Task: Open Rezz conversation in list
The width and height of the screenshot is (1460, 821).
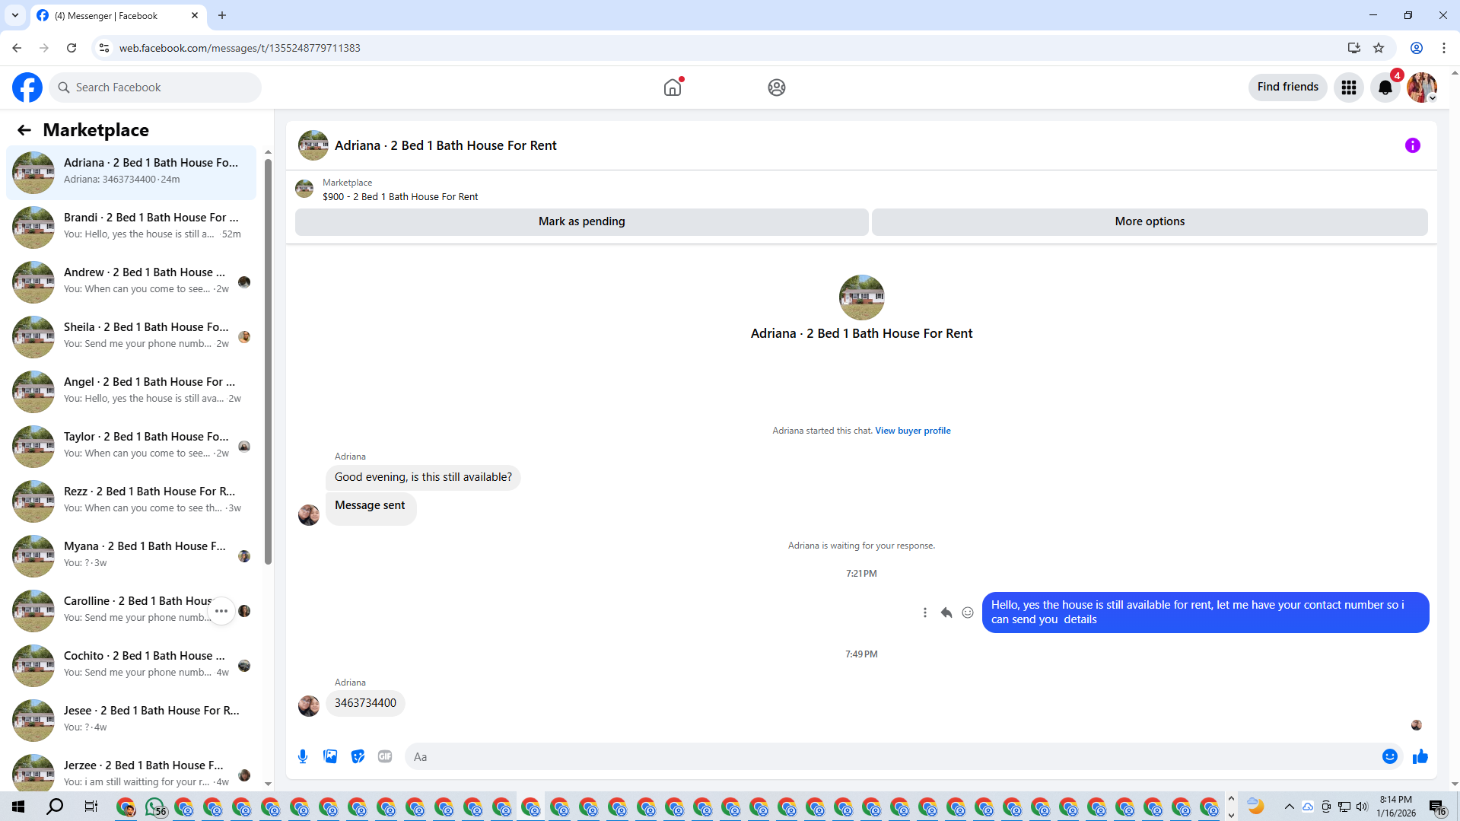Action: (x=131, y=501)
